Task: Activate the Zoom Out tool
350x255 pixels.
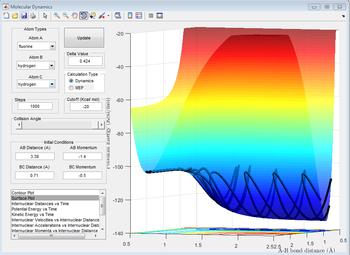Action: click(66, 15)
